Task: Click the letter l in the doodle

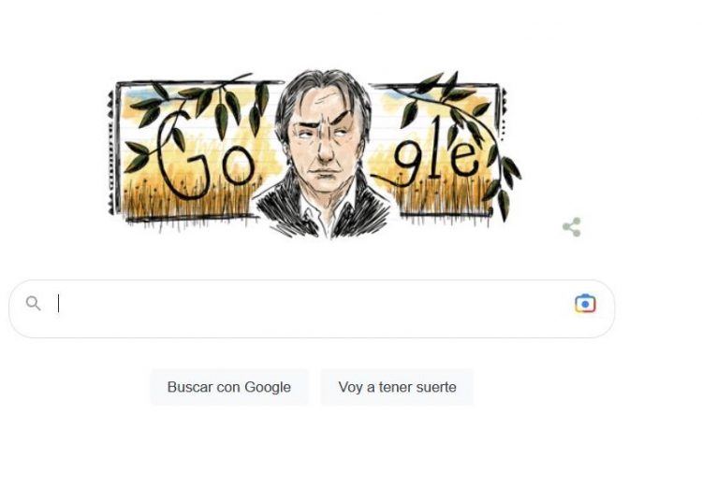Action: tap(434, 148)
